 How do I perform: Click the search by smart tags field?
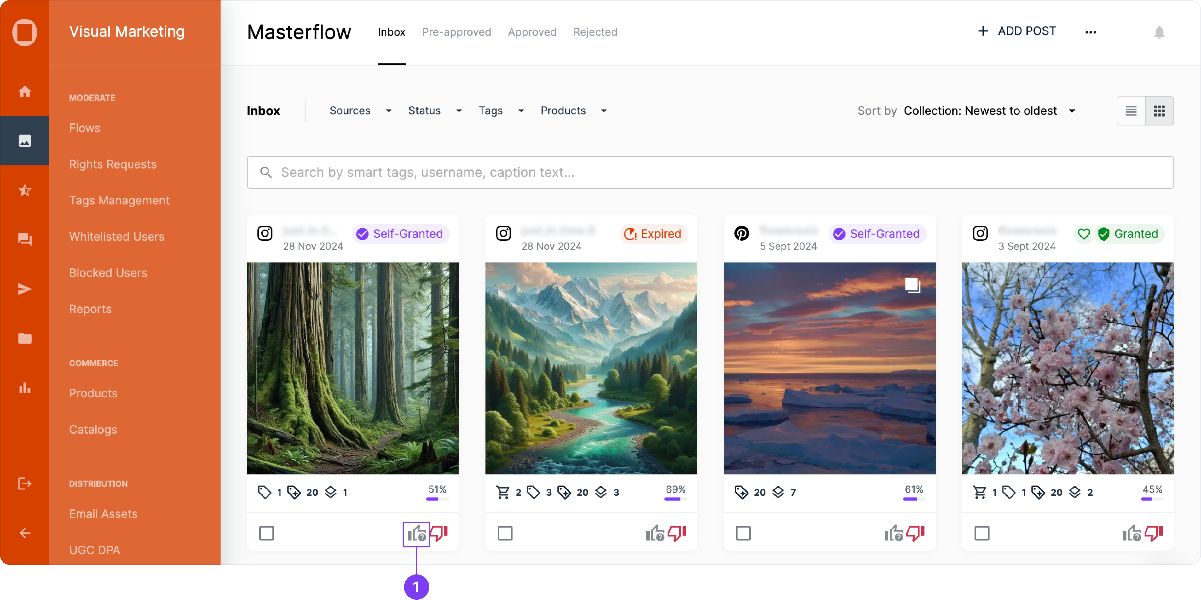click(x=710, y=172)
